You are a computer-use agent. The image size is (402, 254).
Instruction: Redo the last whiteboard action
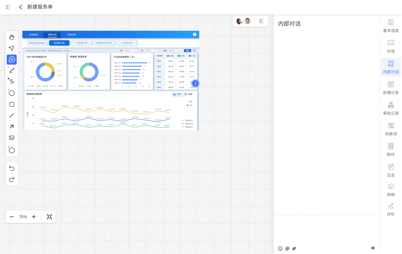coord(12,179)
